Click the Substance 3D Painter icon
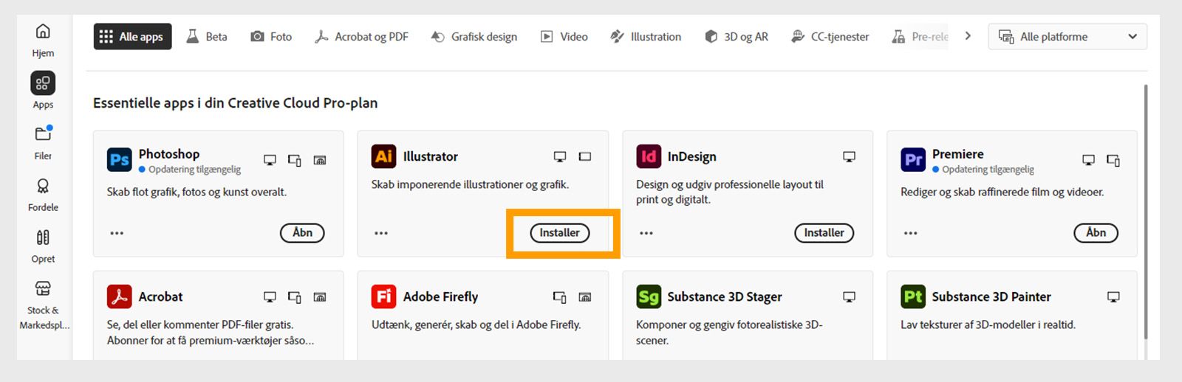The height and width of the screenshot is (382, 1182). click(x=913, y=296)
